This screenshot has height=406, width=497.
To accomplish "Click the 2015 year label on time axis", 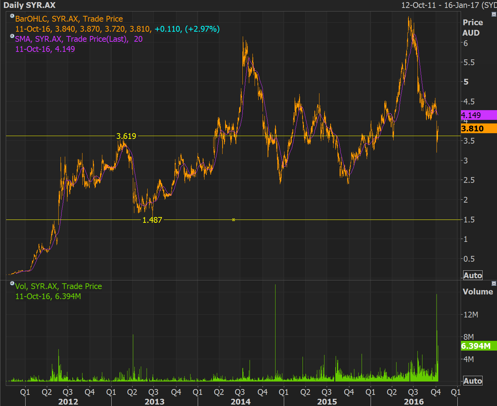I will [x=327, y=401].
